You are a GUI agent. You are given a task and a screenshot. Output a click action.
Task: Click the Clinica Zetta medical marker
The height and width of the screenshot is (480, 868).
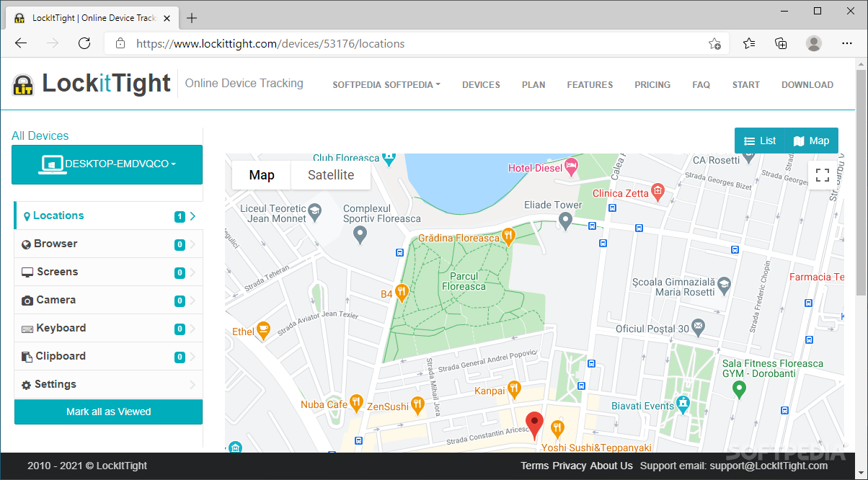coord(657,191)
